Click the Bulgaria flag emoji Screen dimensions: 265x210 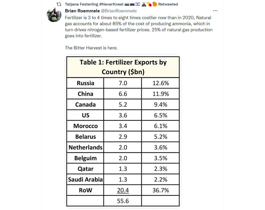tap(127, 4)
